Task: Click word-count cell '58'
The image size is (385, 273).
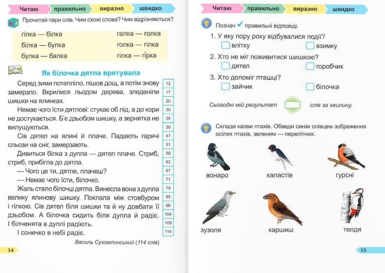Action: tap(168, 153)
